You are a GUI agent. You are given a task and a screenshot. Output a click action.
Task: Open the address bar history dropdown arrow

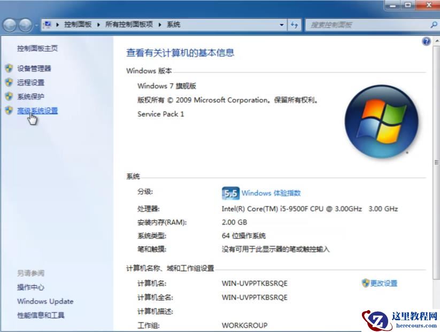(282, 25)
